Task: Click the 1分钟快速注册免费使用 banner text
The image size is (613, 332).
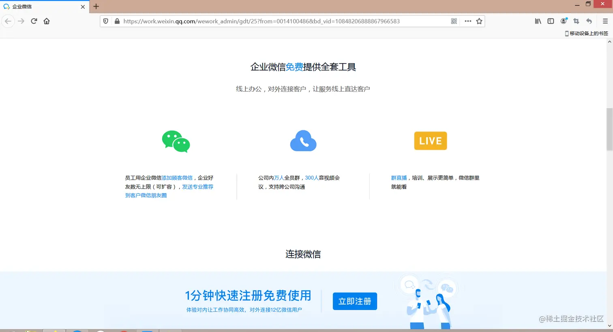Action: [248, 296]
